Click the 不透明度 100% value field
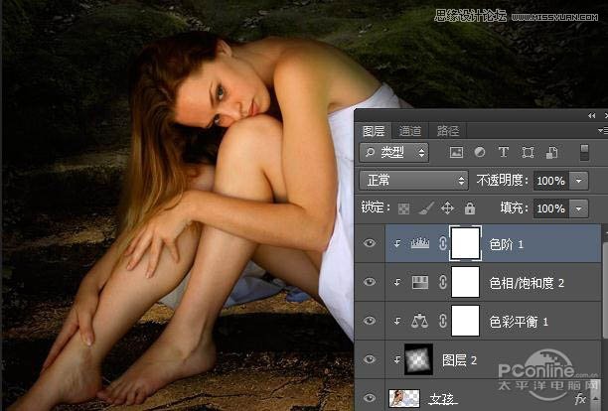This screenshot has height=411, width=608. (551, 181)
